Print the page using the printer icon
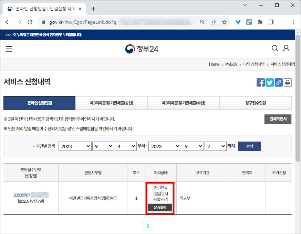Image resolution: width=301 pixels, height=234 pixels. (x=288, y=82)
